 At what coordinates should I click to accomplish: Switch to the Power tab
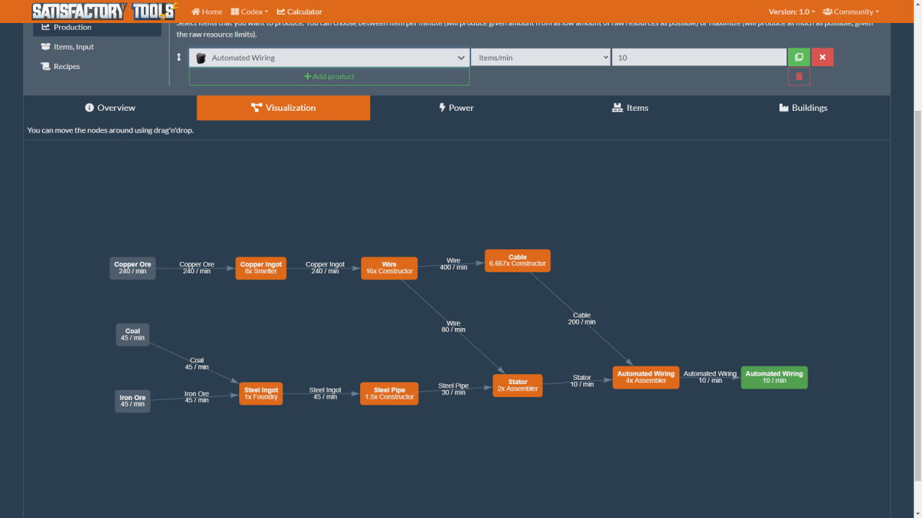click(x=457, y=108)
